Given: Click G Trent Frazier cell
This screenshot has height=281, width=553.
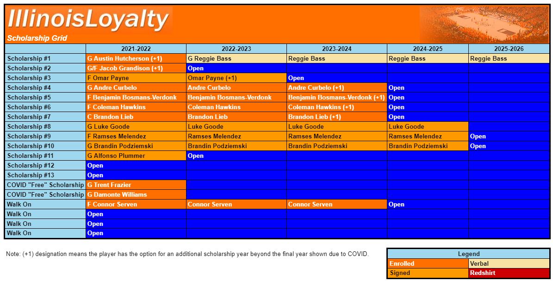Looking at the screenshot, I should point(136,185).
